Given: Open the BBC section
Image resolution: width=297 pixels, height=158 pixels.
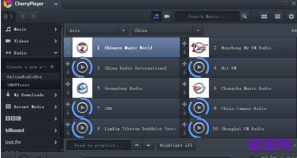Looking at the screenshot, I should pos(31,119).
